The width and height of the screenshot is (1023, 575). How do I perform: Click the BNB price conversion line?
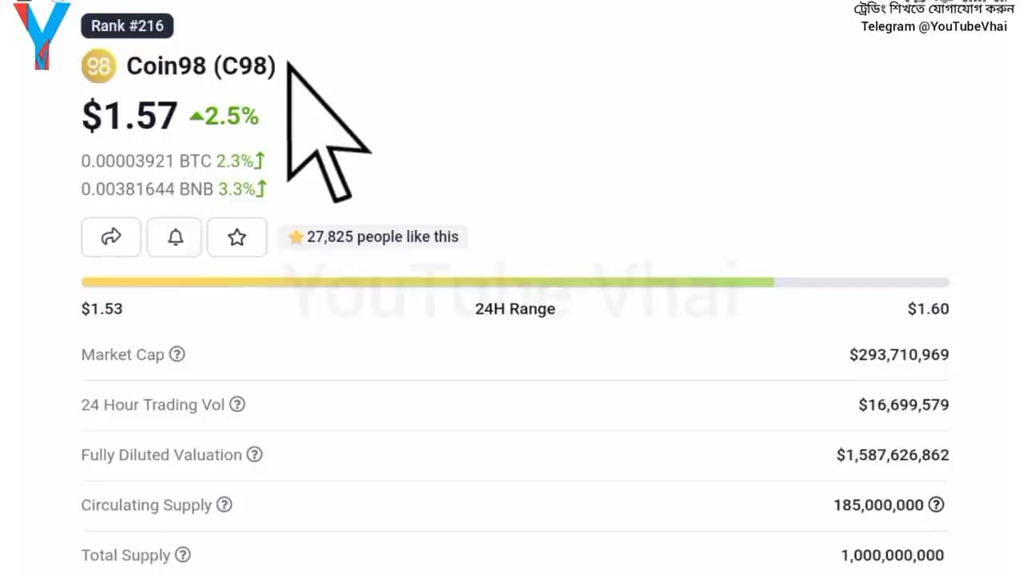point(173,189)
